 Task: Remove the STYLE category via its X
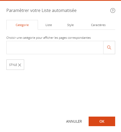click(20, 65)
